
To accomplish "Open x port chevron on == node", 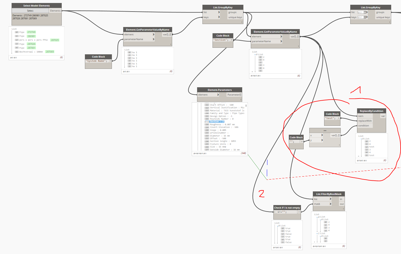I will pos(322,135).
